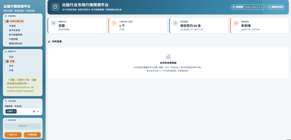
Task: Click the book logo icon in header
Action: (x=55, y=7)
